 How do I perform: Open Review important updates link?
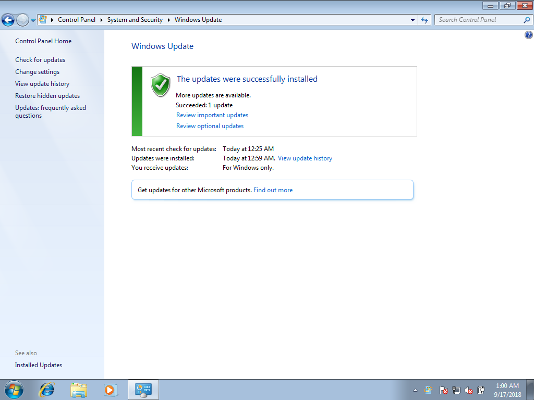pos(212,115)
